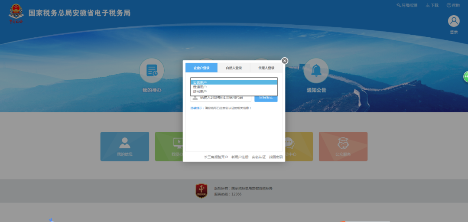Click the footer tax shield badge

coord(201,191)
